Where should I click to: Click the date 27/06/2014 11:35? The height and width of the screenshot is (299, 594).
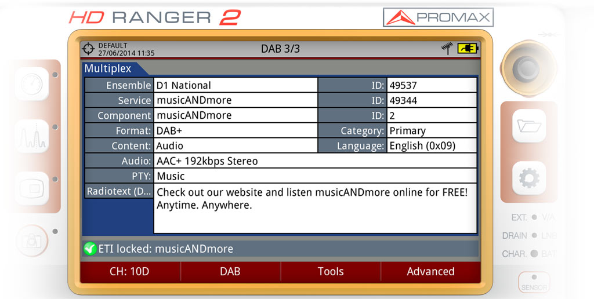pos(126,53)
